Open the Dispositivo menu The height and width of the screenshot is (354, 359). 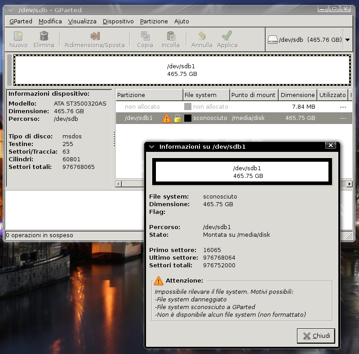118,21
